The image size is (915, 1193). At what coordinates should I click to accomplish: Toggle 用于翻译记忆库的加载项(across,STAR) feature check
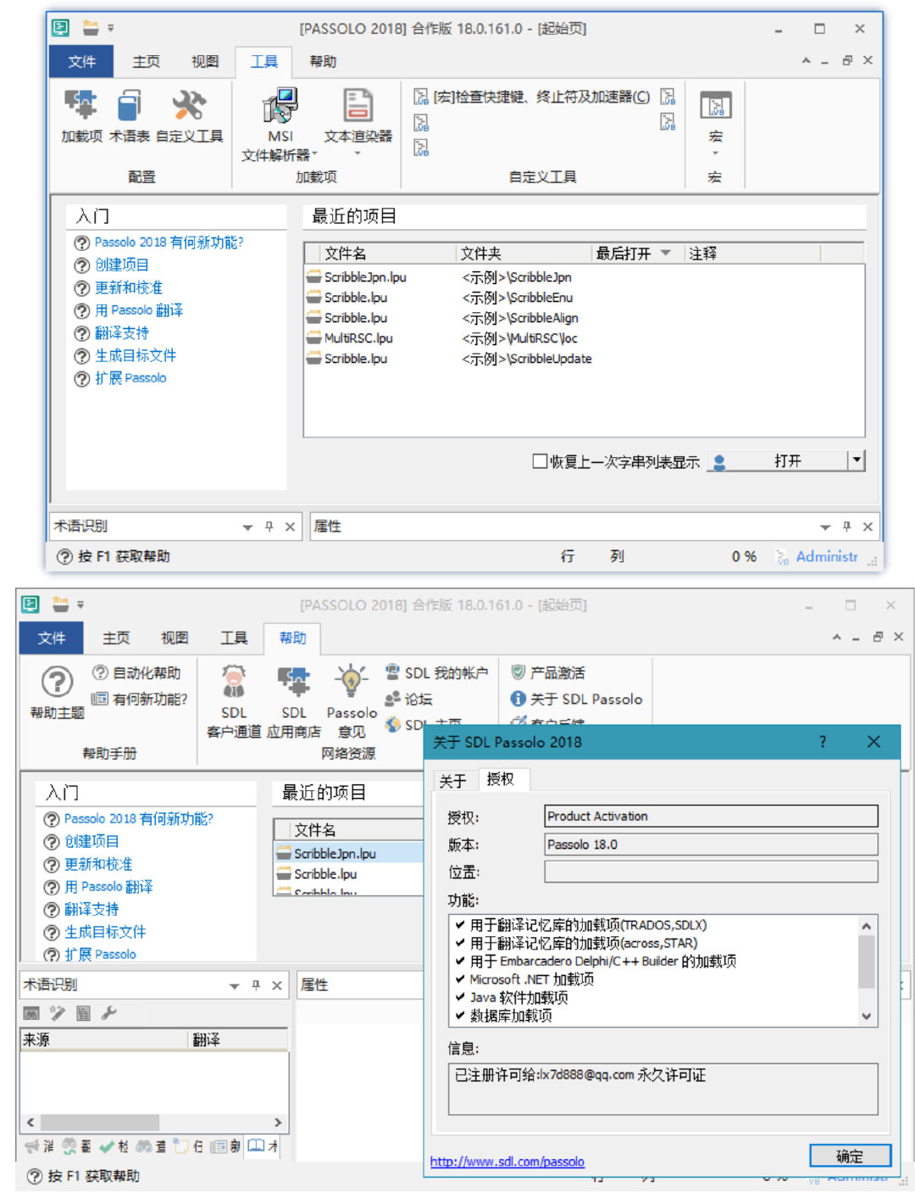459,943
